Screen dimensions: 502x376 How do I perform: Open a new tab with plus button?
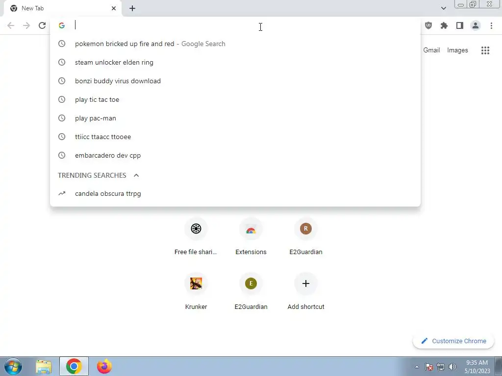(132, 8)
